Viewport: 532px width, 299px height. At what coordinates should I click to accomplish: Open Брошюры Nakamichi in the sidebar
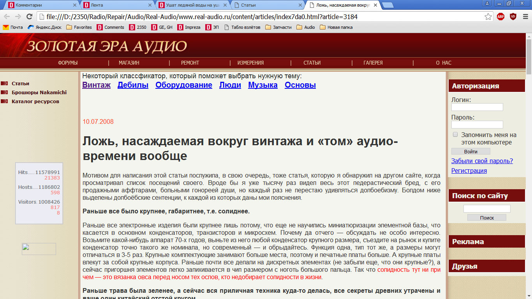tap(39, 92)
